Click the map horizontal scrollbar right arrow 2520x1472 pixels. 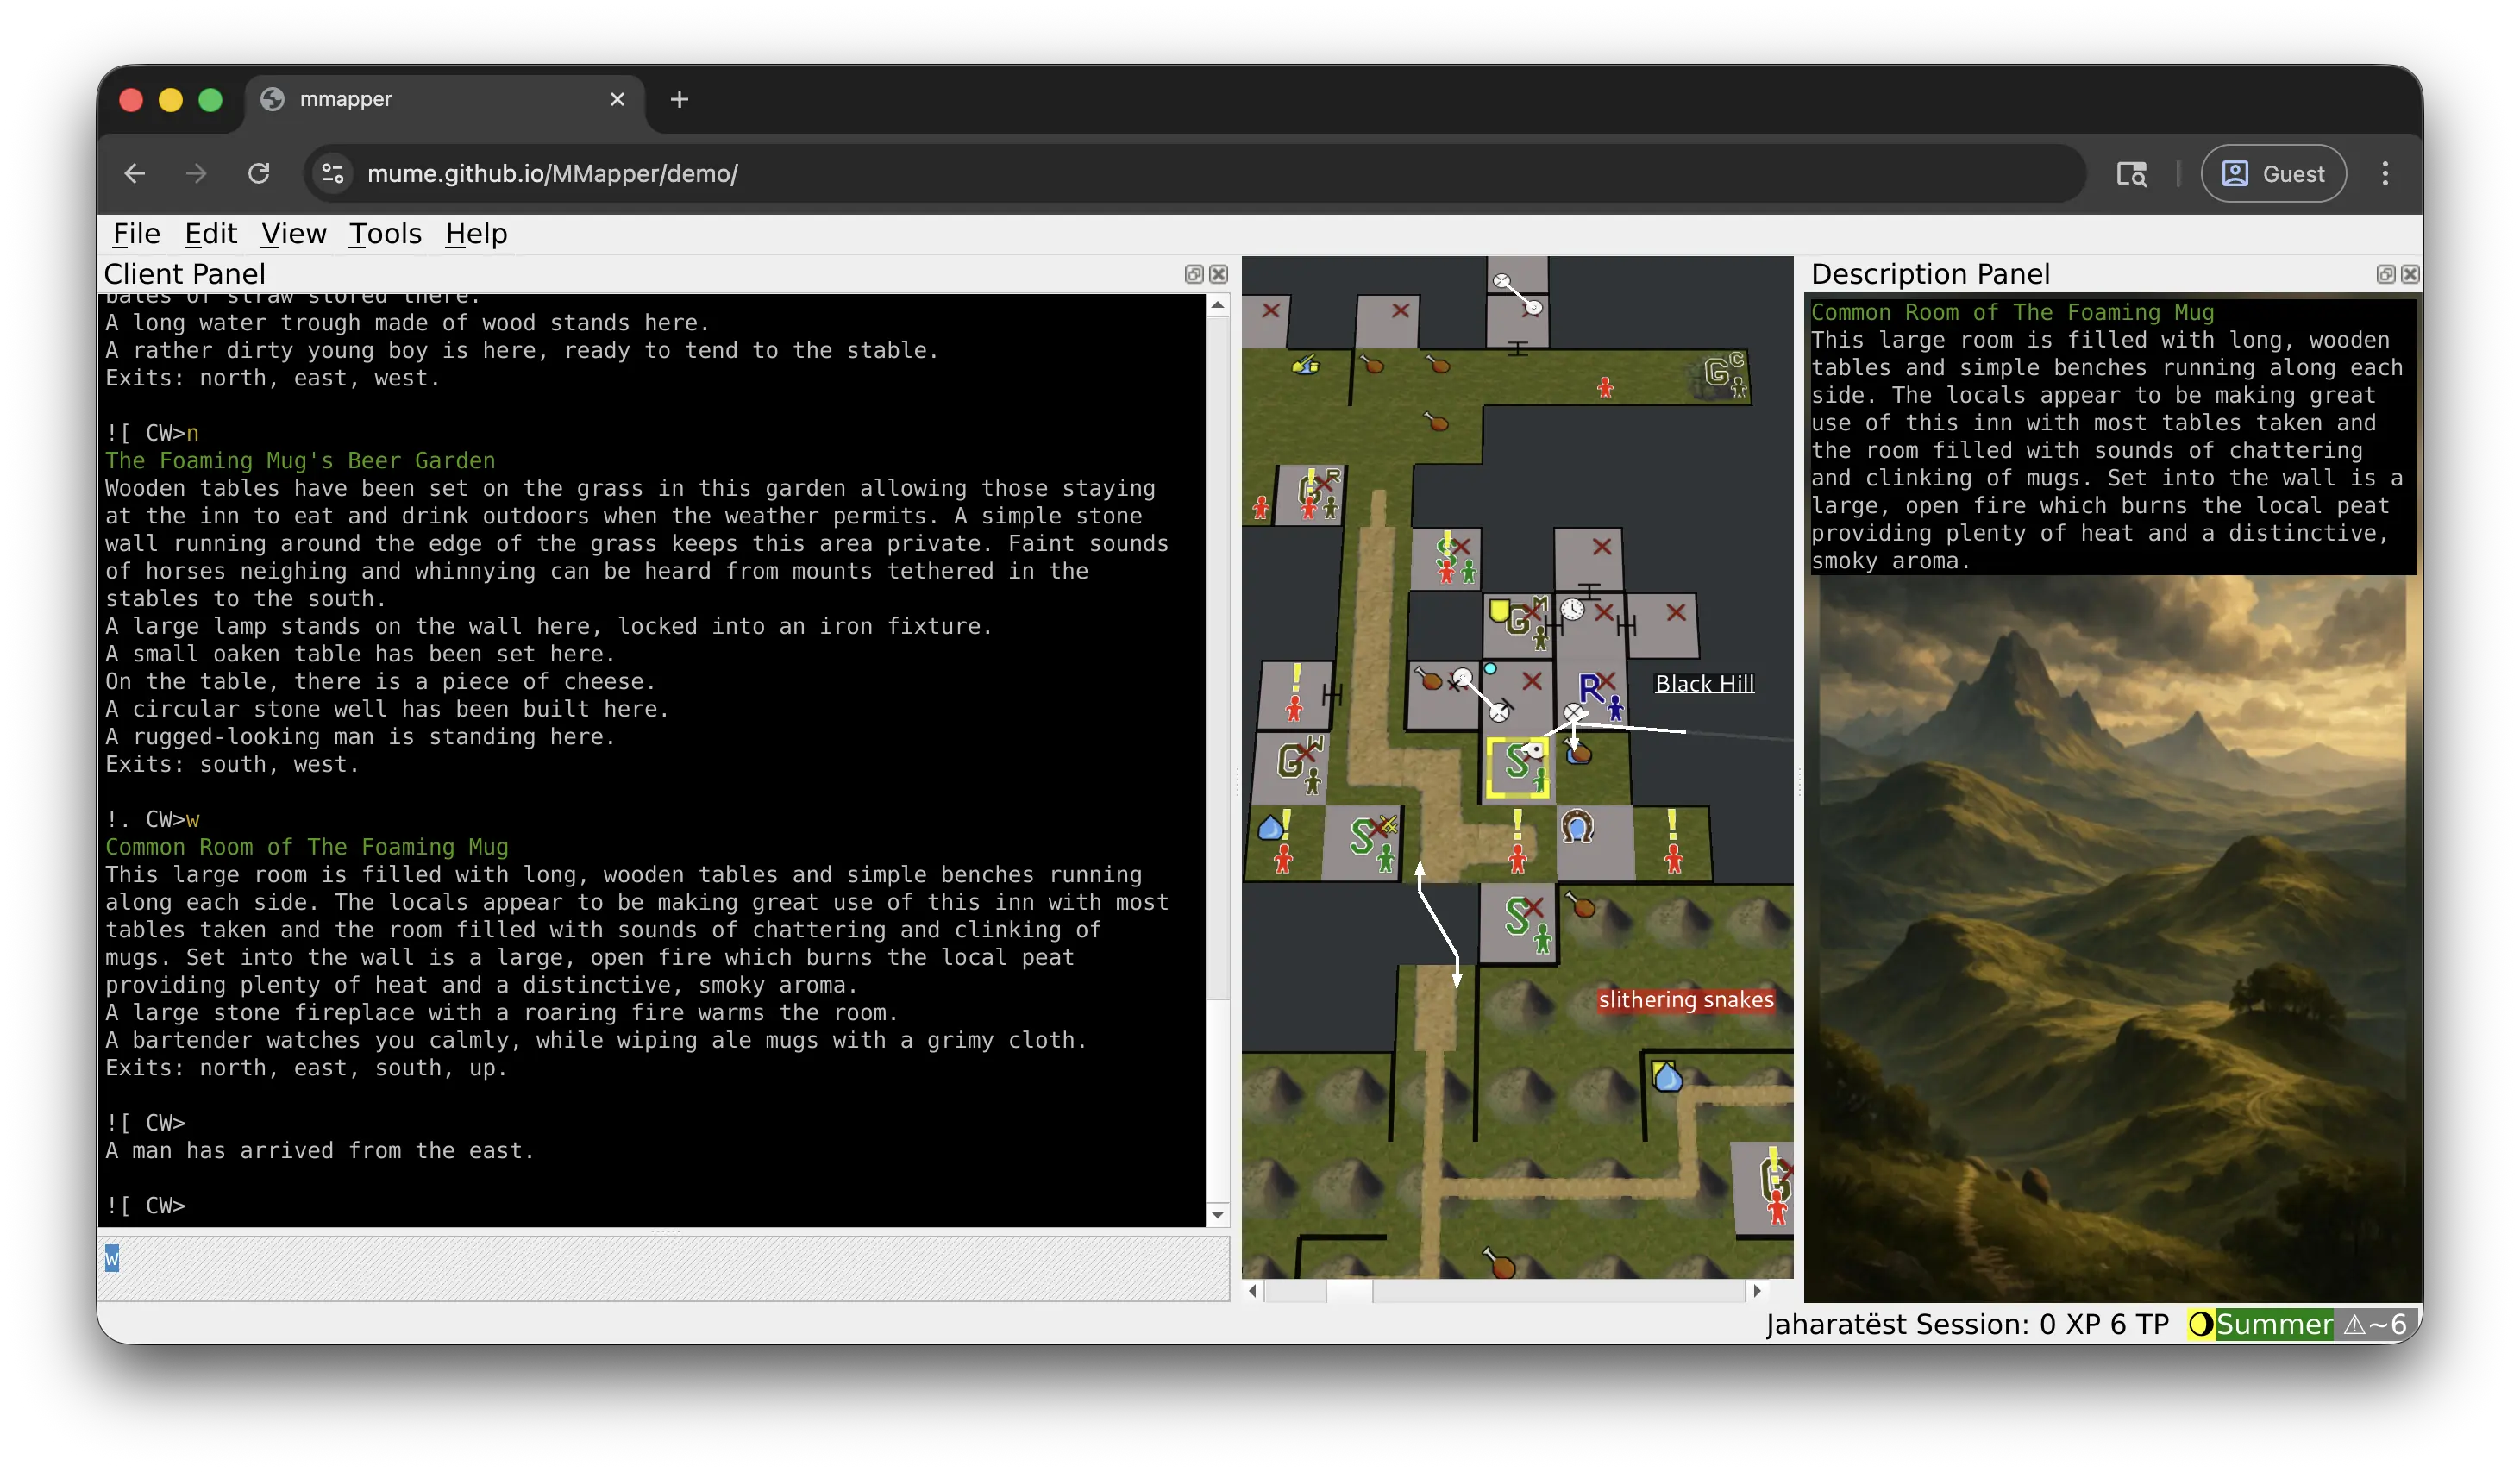[1757, 1291]
